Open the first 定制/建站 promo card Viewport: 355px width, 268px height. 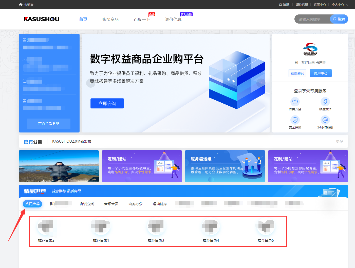coord(142,166)
